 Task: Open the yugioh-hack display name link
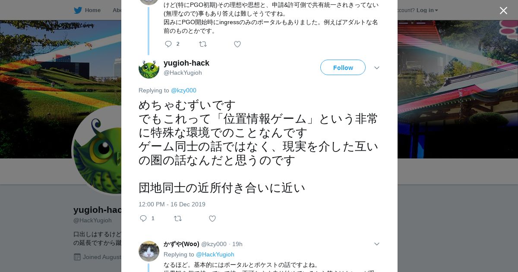click(186, 63)
